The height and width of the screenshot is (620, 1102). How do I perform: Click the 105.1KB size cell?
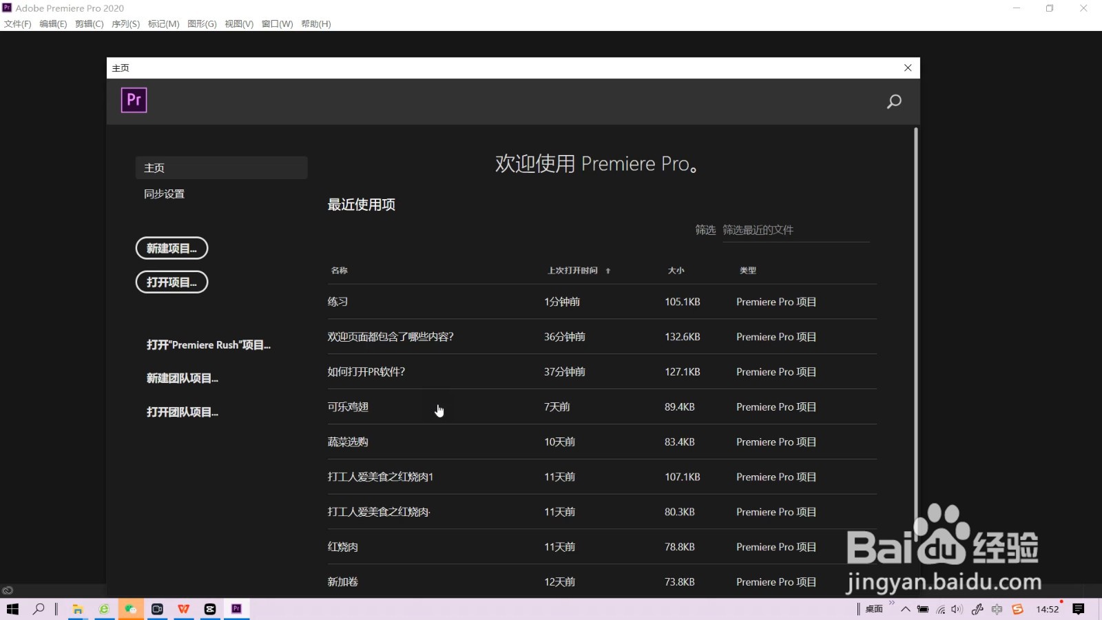[683, 302]
